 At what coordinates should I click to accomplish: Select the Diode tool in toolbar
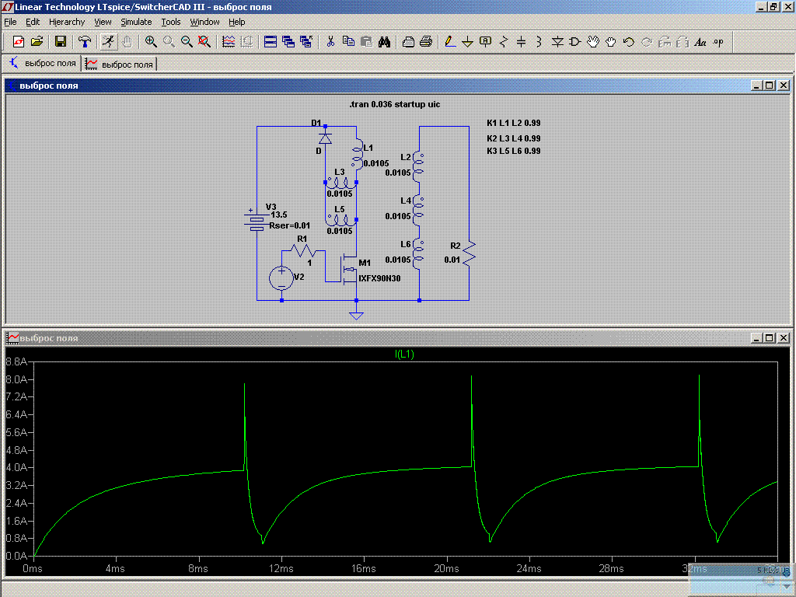coord(557,42)
